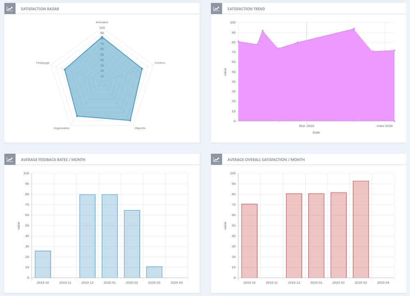The width and height of the screenshot is (410, 296).
Task: Click the first data point of Satisfaction Trend
Action: tap(238, 41)
